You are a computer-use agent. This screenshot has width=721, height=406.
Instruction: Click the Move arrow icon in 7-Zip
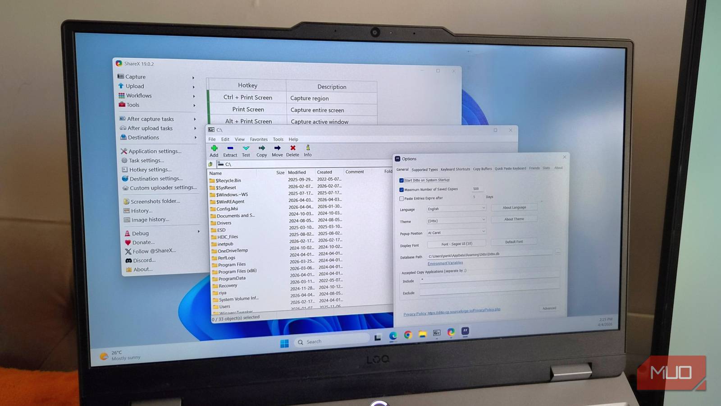point(277,148)
